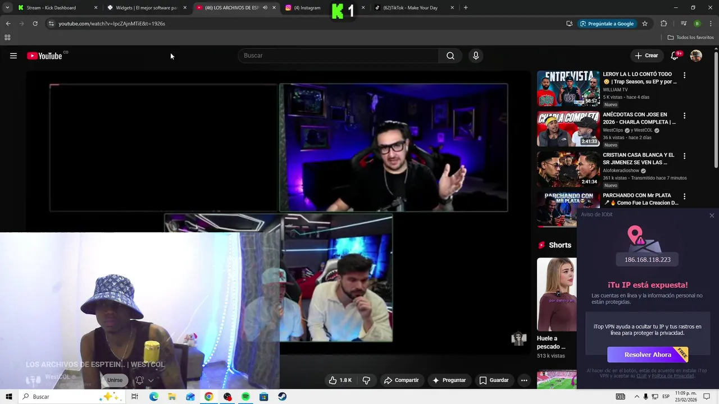Click Pregúntale a Google lens button
Screen dimensions: 719x404
(607, 24)
